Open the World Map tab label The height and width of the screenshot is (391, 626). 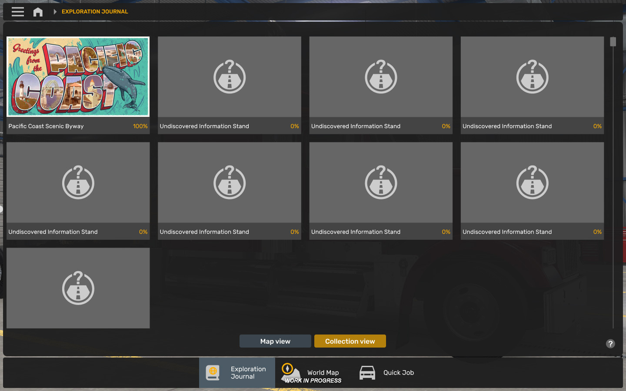323,373
